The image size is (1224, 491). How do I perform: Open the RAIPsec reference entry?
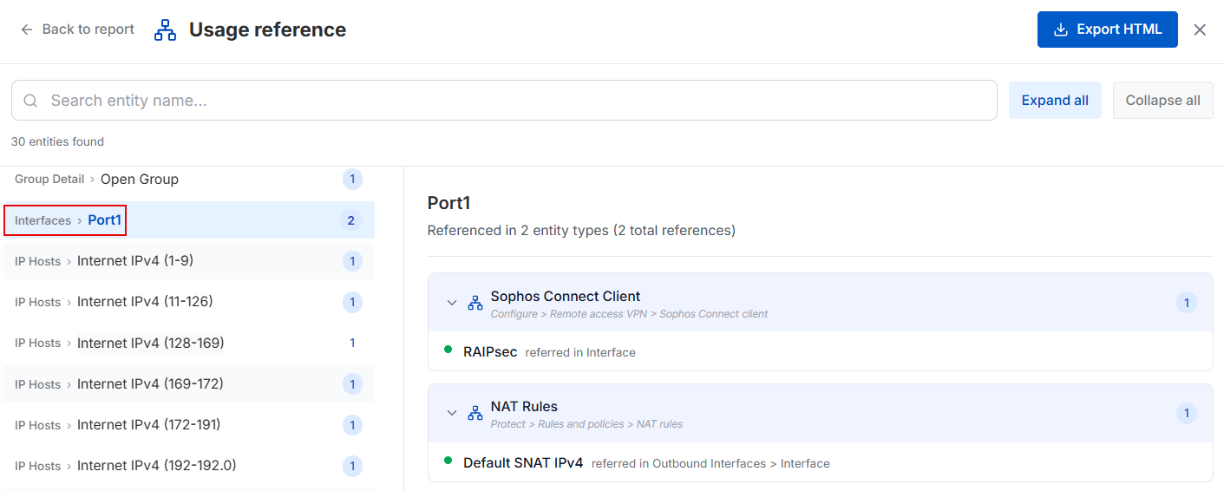click(x=490, y=352)
